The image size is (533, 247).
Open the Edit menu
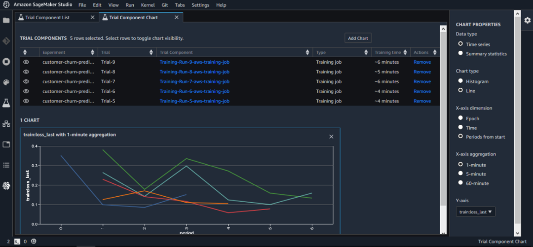[97, 5]
